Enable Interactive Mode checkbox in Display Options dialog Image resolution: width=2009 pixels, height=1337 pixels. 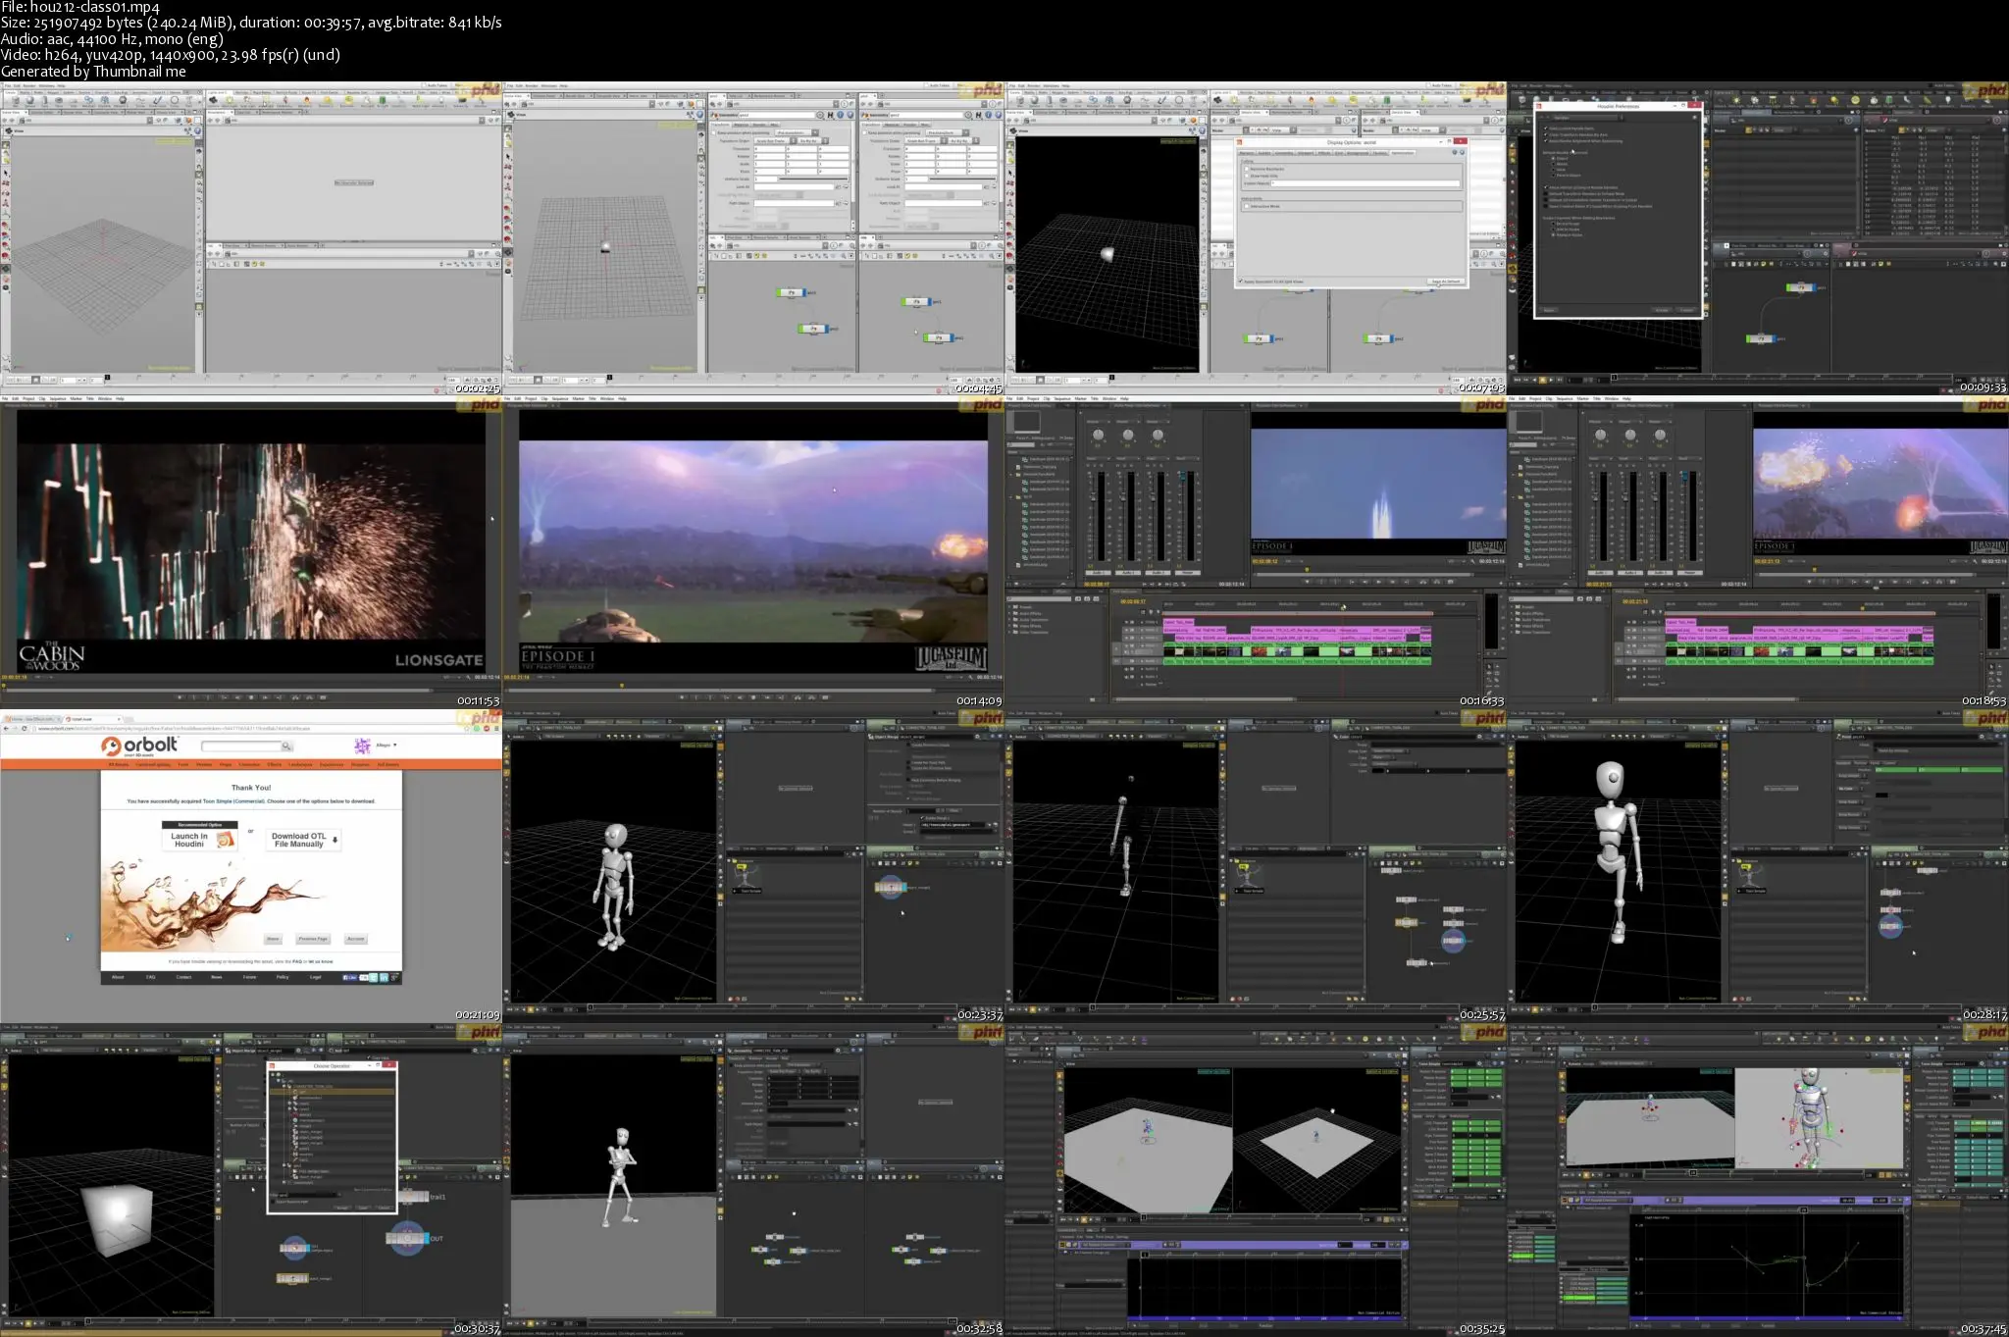click(x=1246, y=206)
